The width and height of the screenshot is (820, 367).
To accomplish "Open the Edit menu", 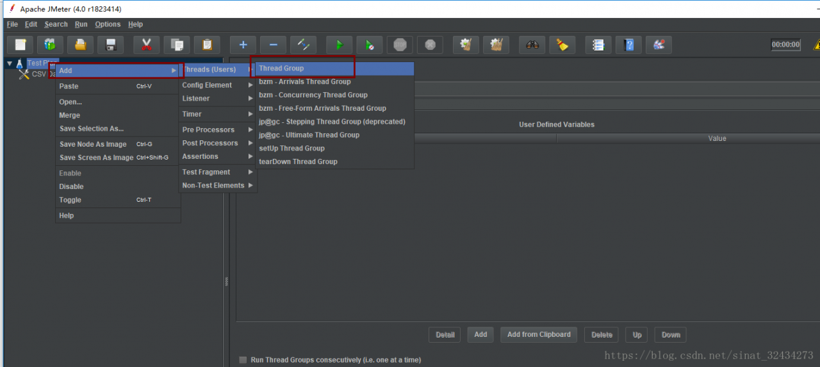I will (x=31, y=24).
